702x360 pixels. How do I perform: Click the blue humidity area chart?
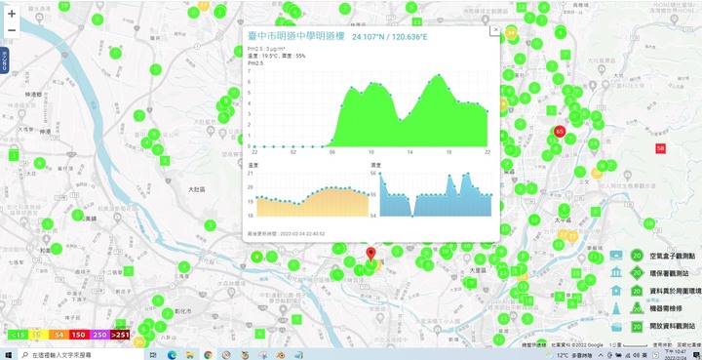436,194
